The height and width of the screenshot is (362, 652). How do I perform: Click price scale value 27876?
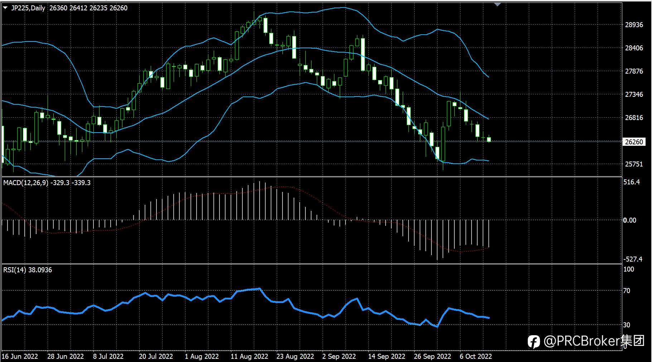(x=634, y=71)
